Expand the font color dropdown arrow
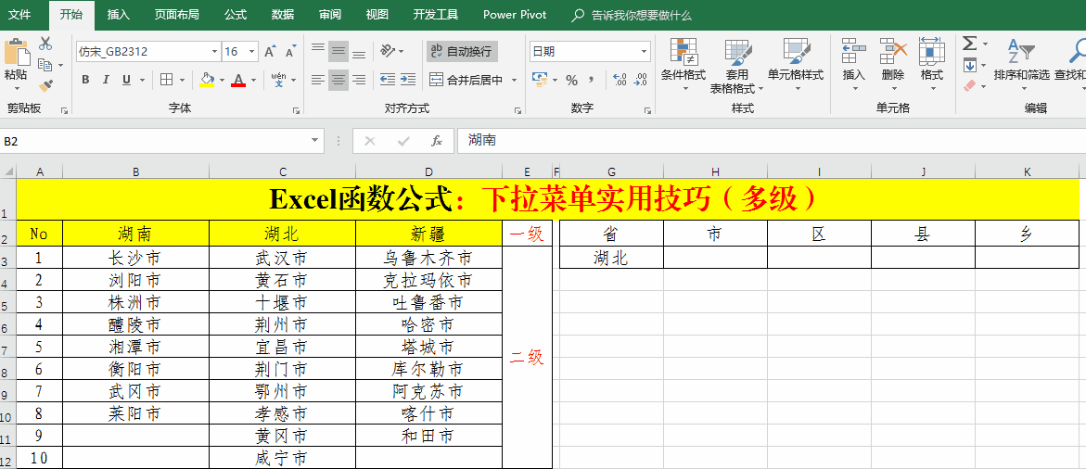 point(253,81)
